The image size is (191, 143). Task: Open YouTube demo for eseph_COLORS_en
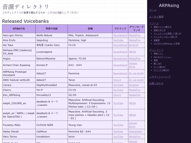click(x=118, y=103)
